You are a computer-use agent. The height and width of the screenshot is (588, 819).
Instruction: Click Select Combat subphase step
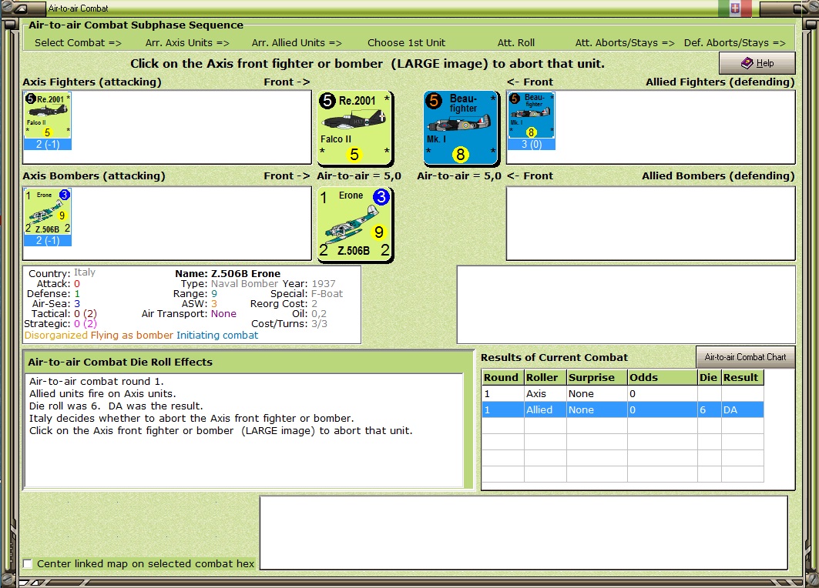point(78,43)
